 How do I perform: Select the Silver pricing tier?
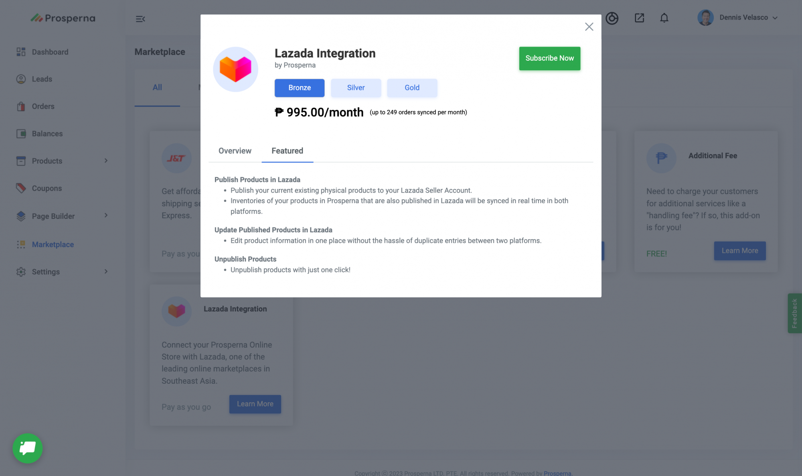click(356, 88)
